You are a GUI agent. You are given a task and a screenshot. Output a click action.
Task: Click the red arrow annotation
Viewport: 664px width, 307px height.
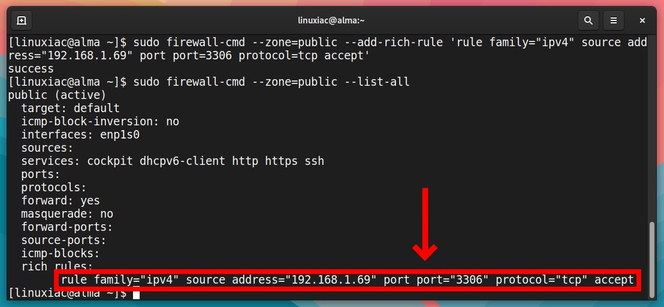[x=425, y=224]
